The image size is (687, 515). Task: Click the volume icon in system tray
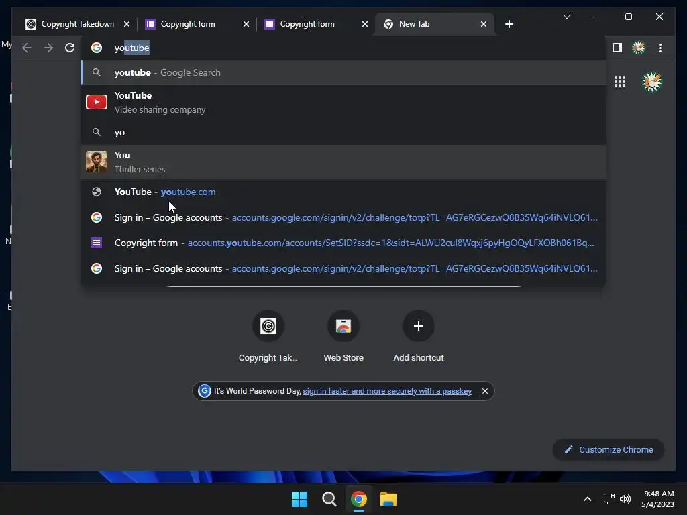(x=625, y=499)
